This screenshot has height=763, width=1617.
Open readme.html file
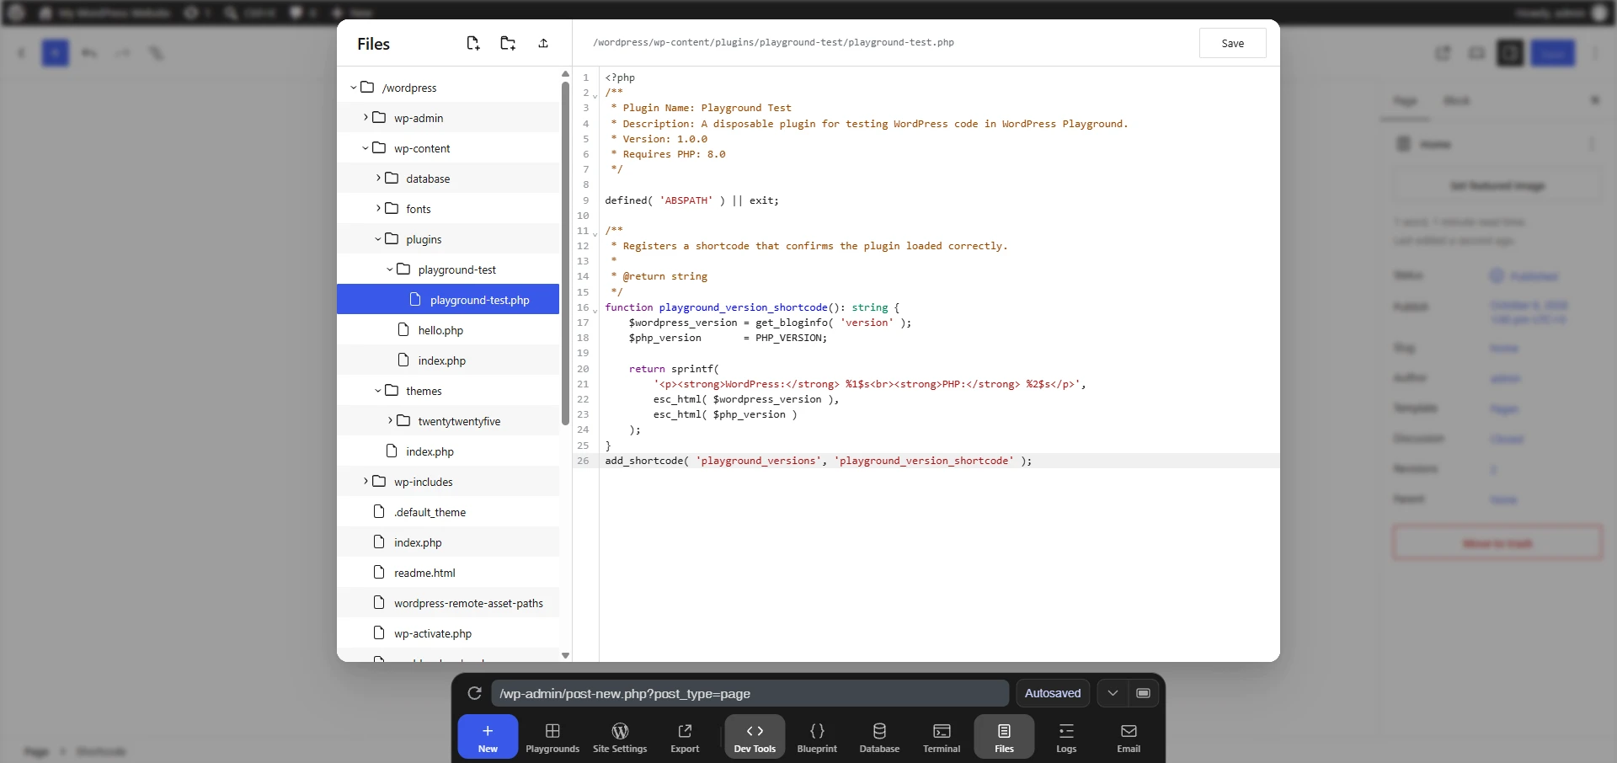point(448,573)
